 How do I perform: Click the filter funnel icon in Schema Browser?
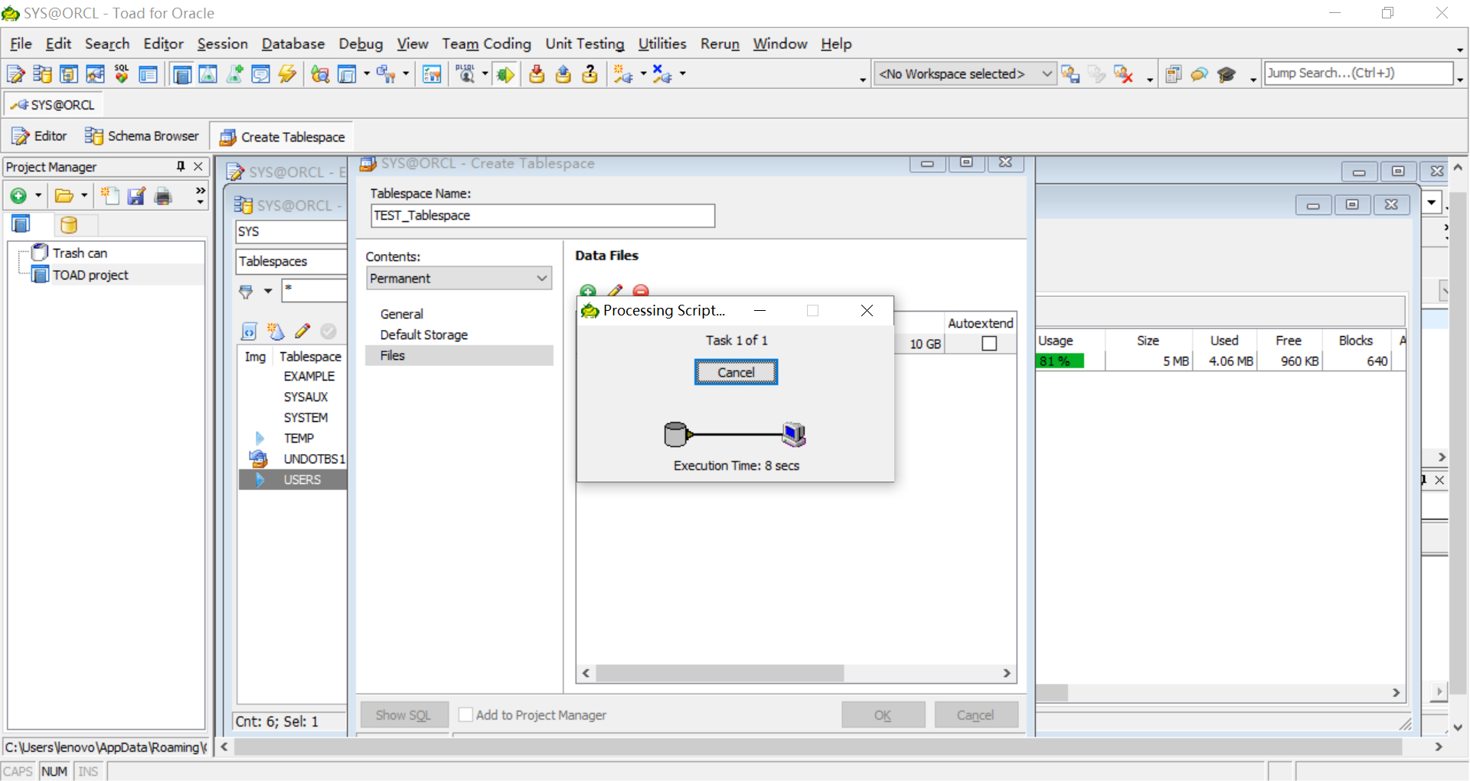click(x=246, y=291)
